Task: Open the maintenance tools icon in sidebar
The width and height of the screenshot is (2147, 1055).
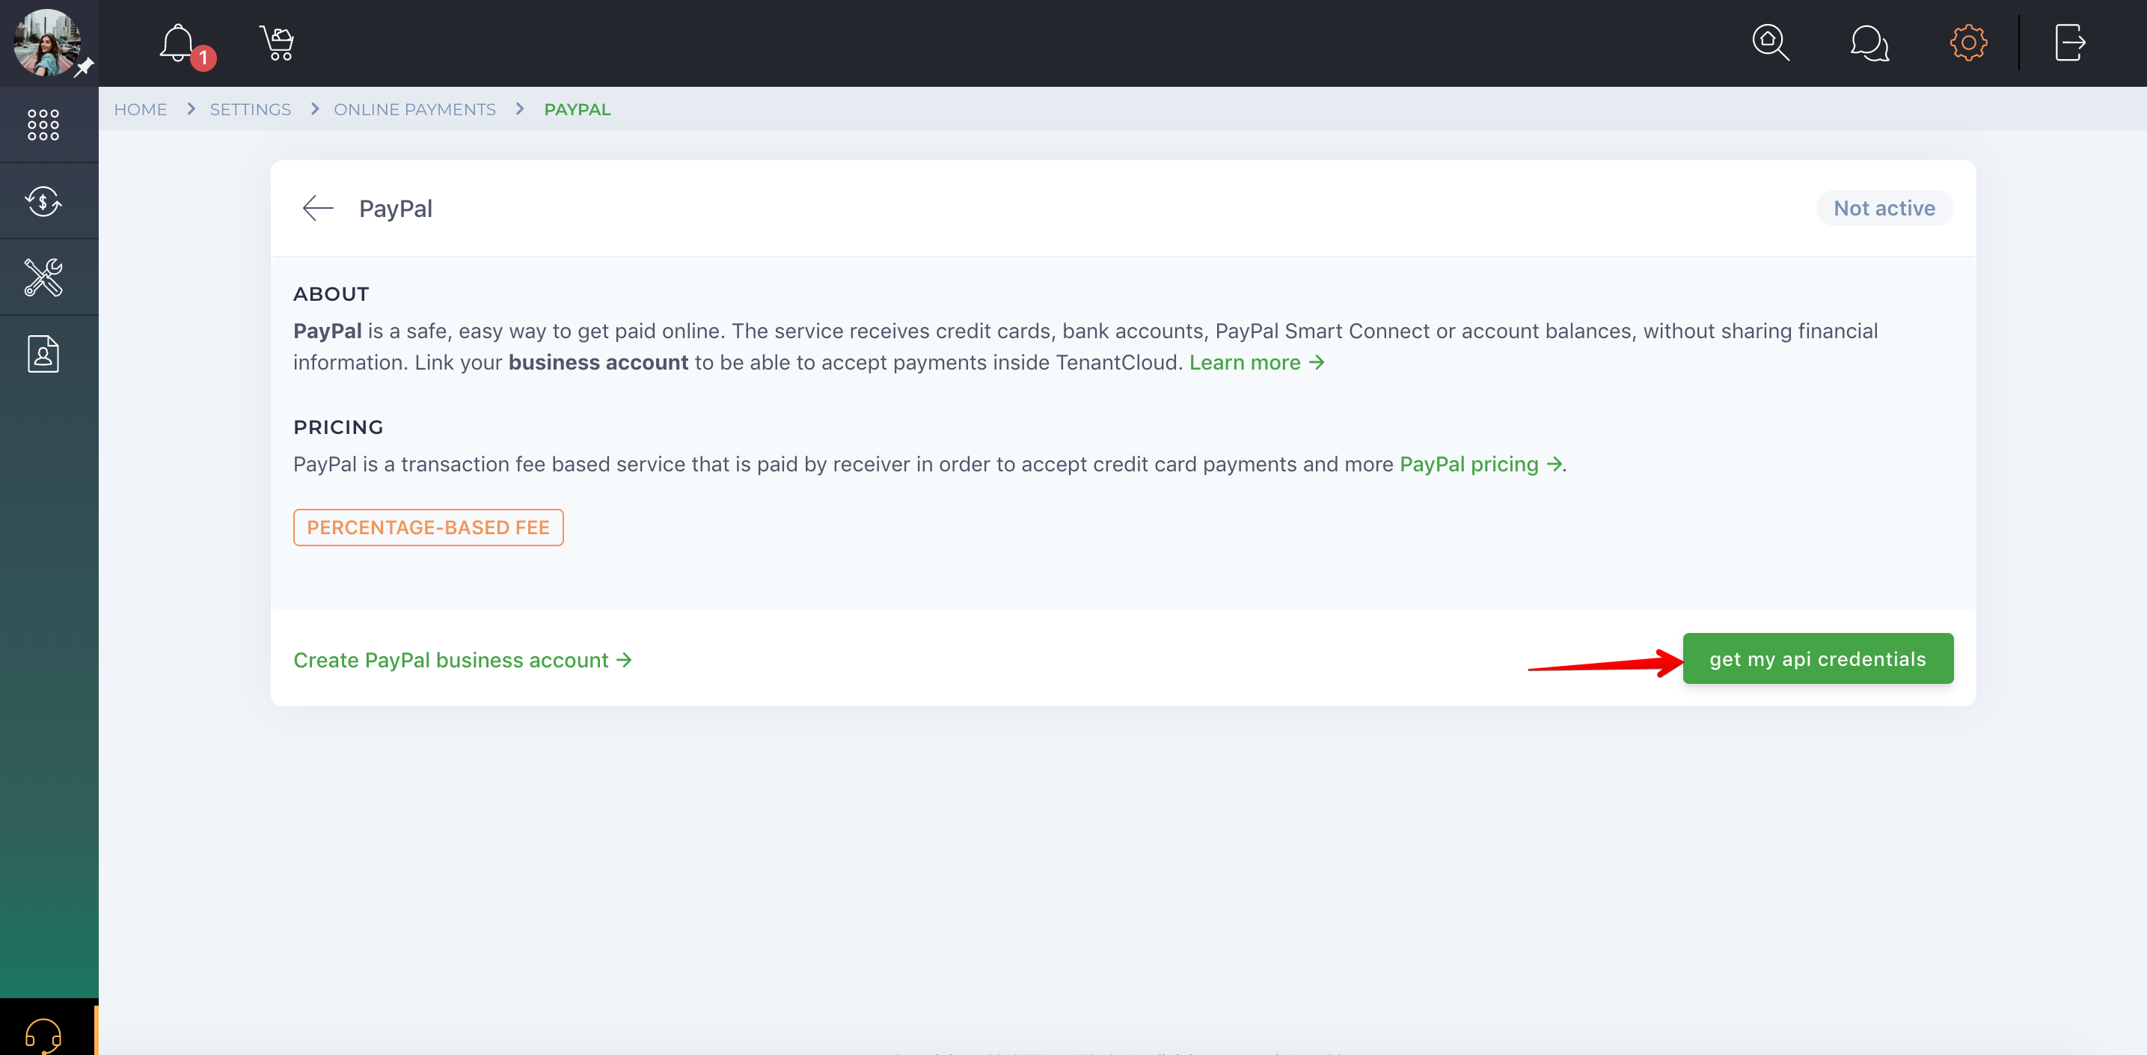Action: pyautogui.click(x=43, y=277)
